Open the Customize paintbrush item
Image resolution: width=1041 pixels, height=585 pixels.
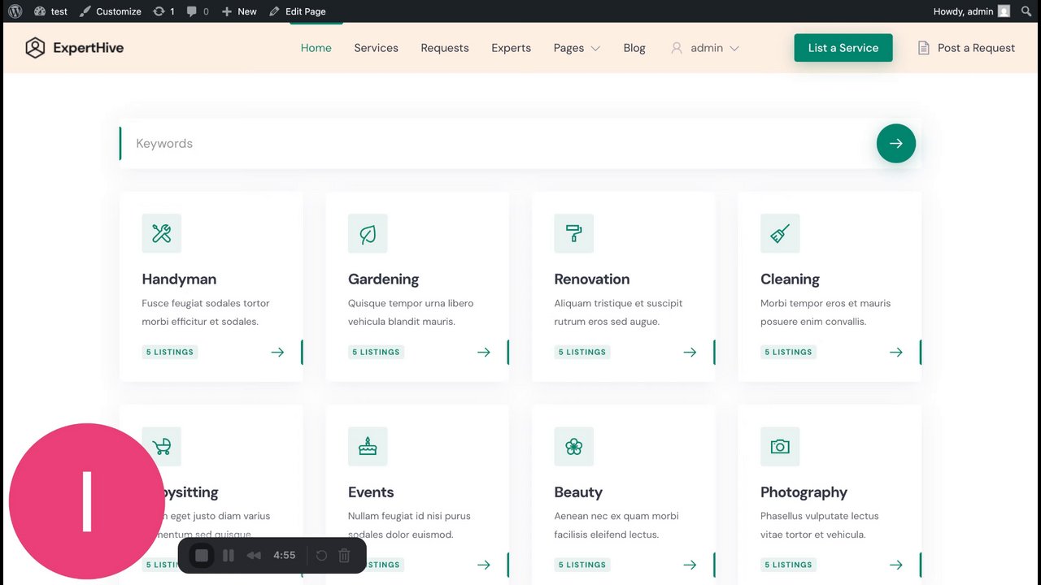pos(110,11)
